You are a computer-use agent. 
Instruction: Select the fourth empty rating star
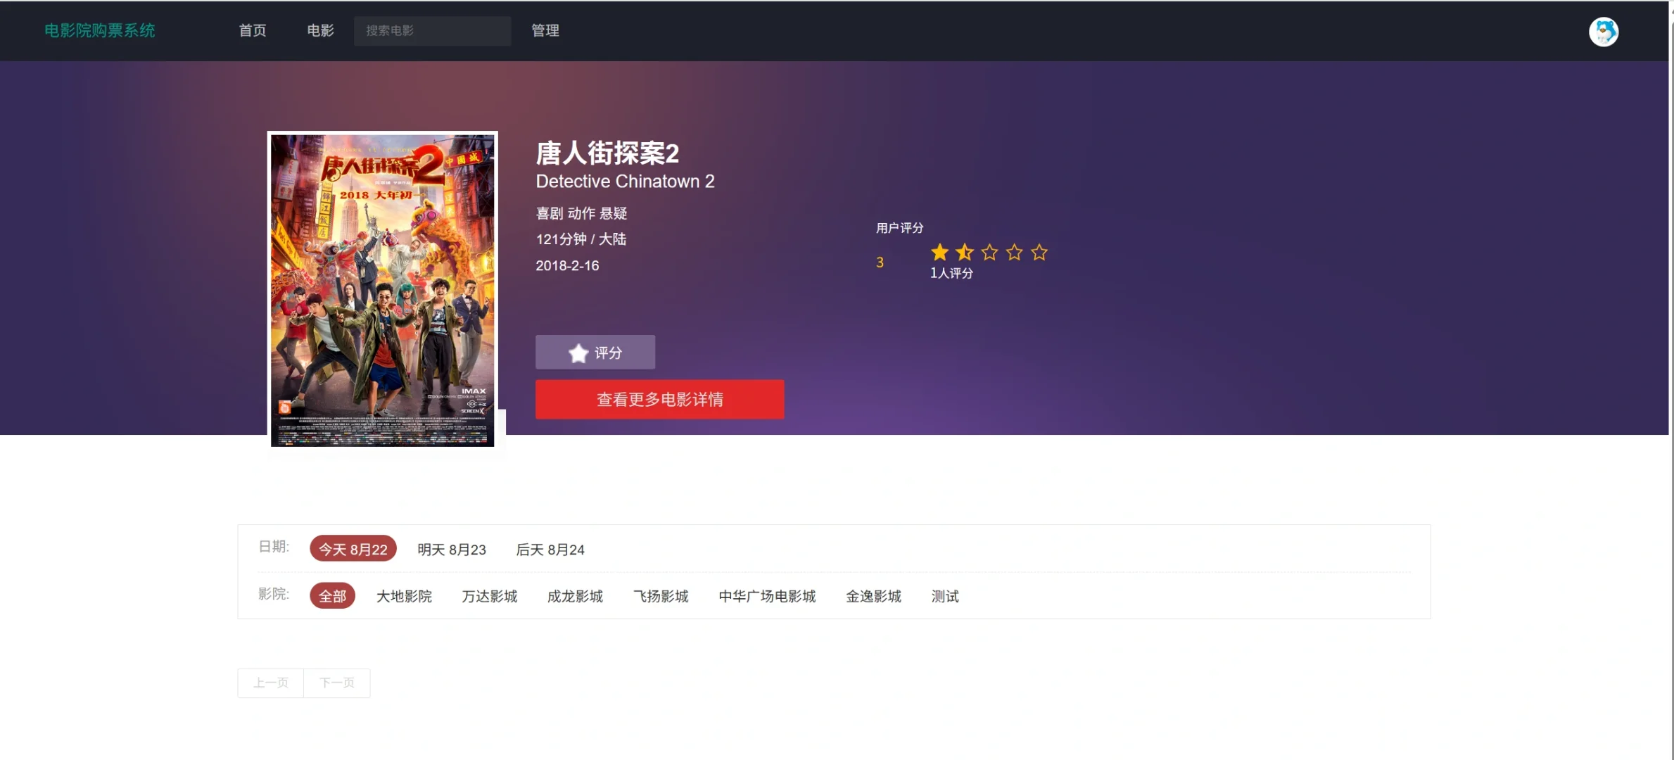click(1014, 252)
